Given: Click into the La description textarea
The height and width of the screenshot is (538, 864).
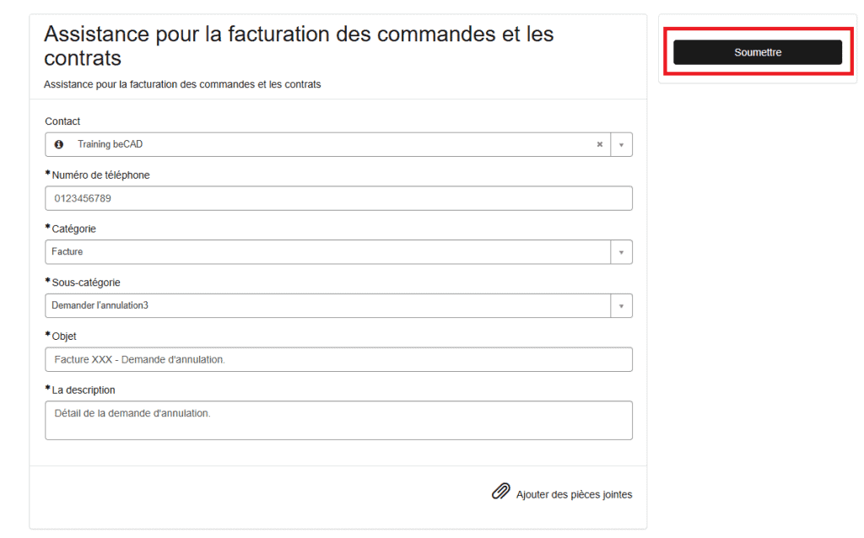Looking at the screenshot, I should (338, 420).
